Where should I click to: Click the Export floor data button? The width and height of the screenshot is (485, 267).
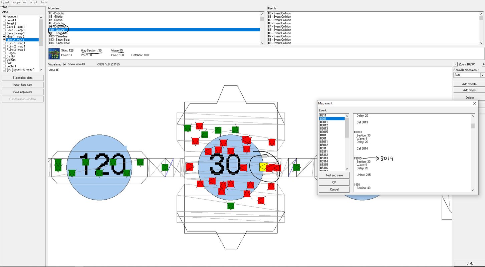coord(23,78)
